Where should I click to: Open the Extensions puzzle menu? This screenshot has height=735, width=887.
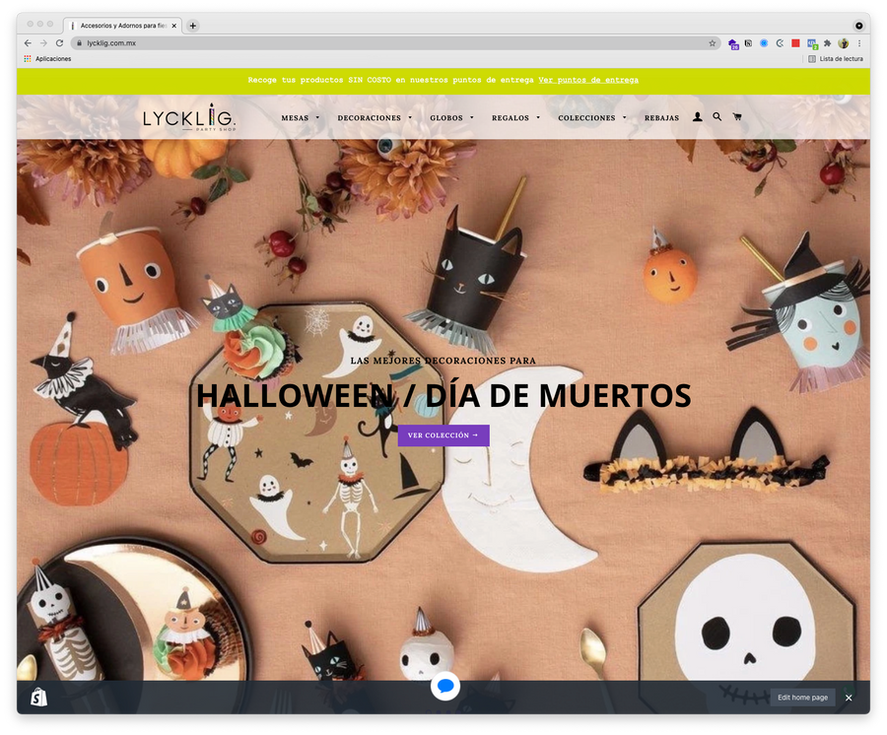[827, 43]
